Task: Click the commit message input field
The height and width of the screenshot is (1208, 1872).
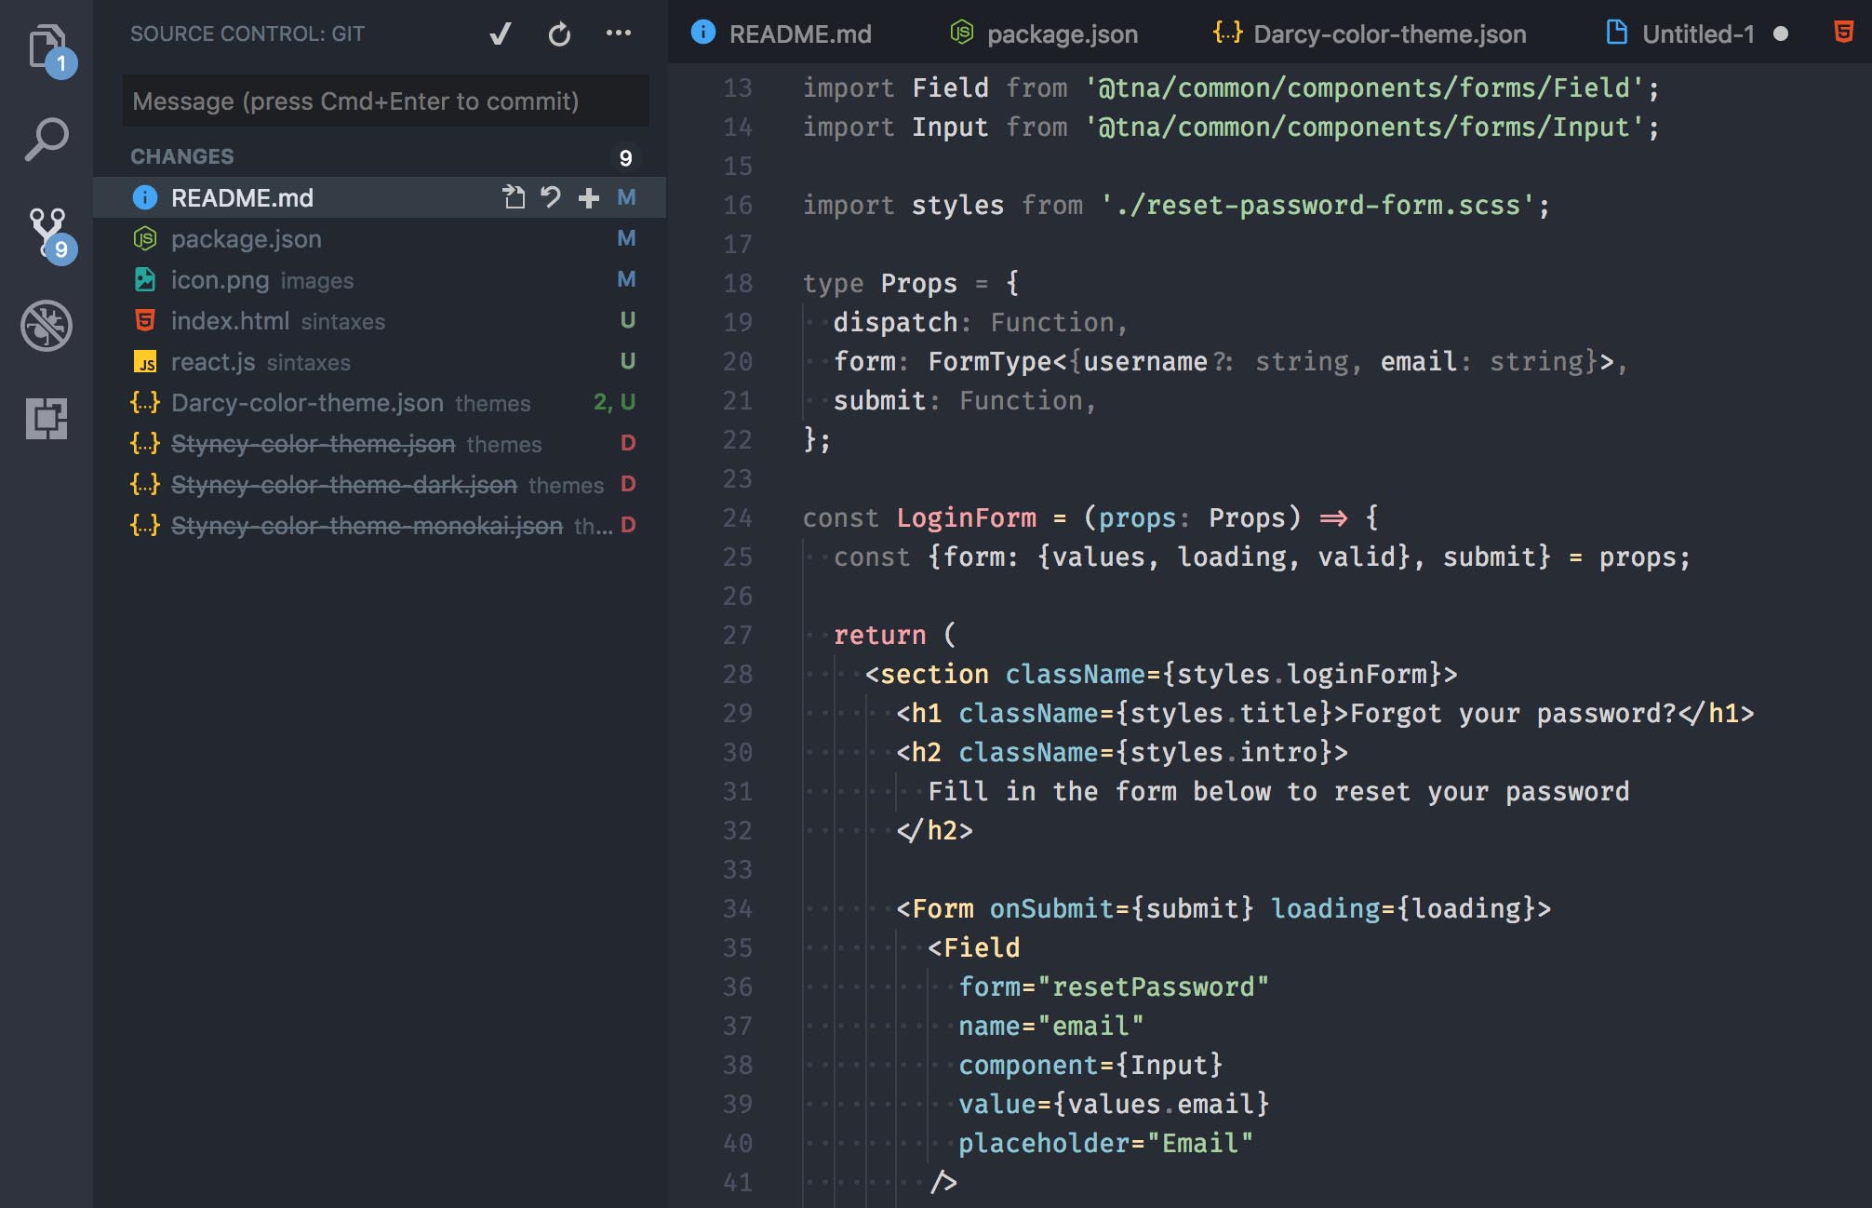Action: click(x=385, y=101)
